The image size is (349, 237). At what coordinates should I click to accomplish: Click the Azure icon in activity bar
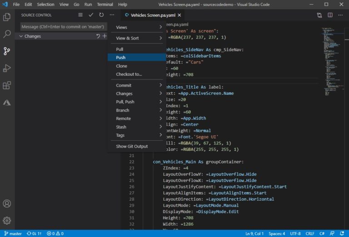coord(7,103)
